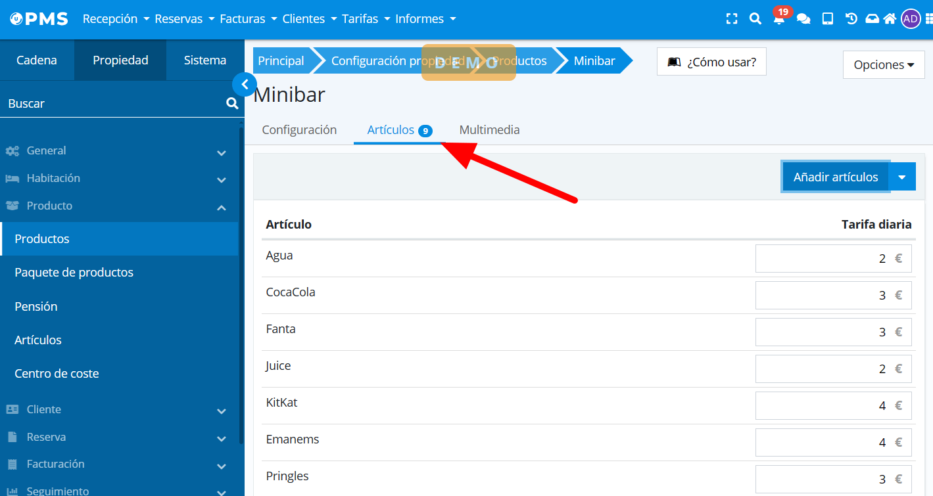Open the Opciones dropdown

pyautogui.click(x=884, y=65)
